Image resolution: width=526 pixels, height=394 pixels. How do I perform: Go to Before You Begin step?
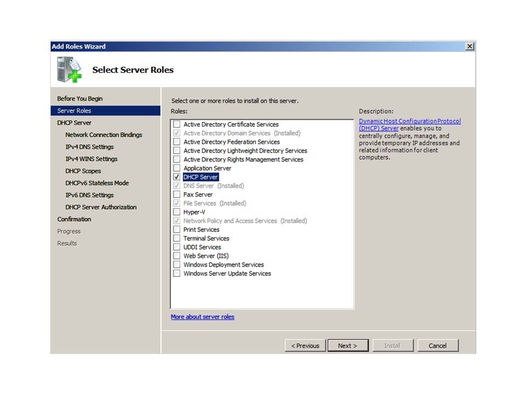[x=80, y=99]
